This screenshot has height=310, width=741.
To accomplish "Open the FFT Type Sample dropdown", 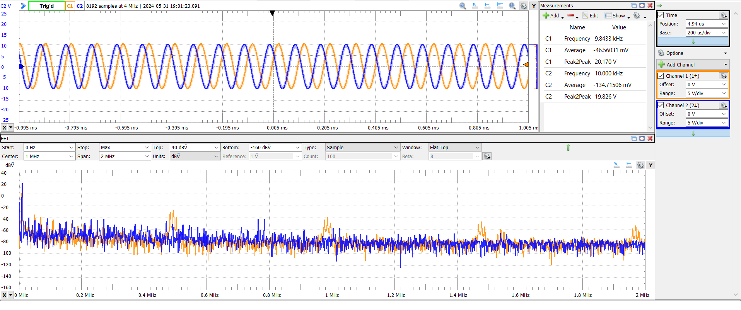I will [x=362, y=148].
